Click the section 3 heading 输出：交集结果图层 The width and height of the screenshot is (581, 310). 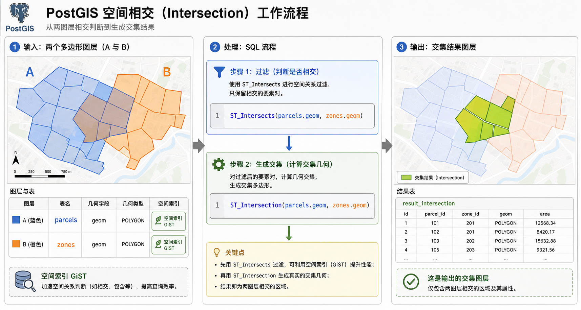tap(443, 47)
